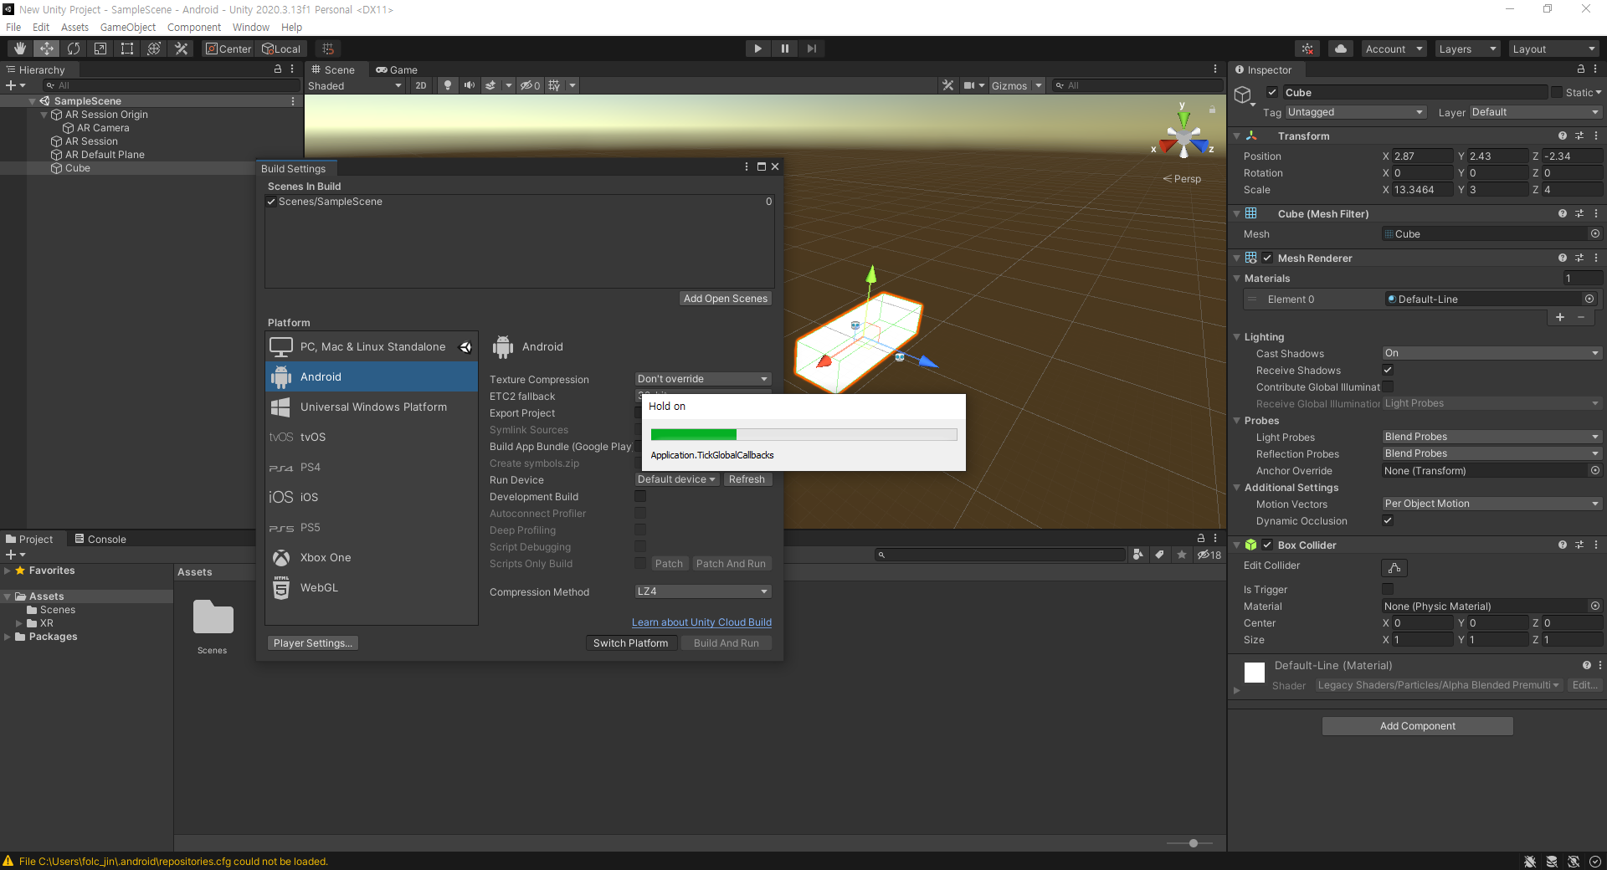Uncheck Scenes/SampleScene in build list

coord(271,202)
